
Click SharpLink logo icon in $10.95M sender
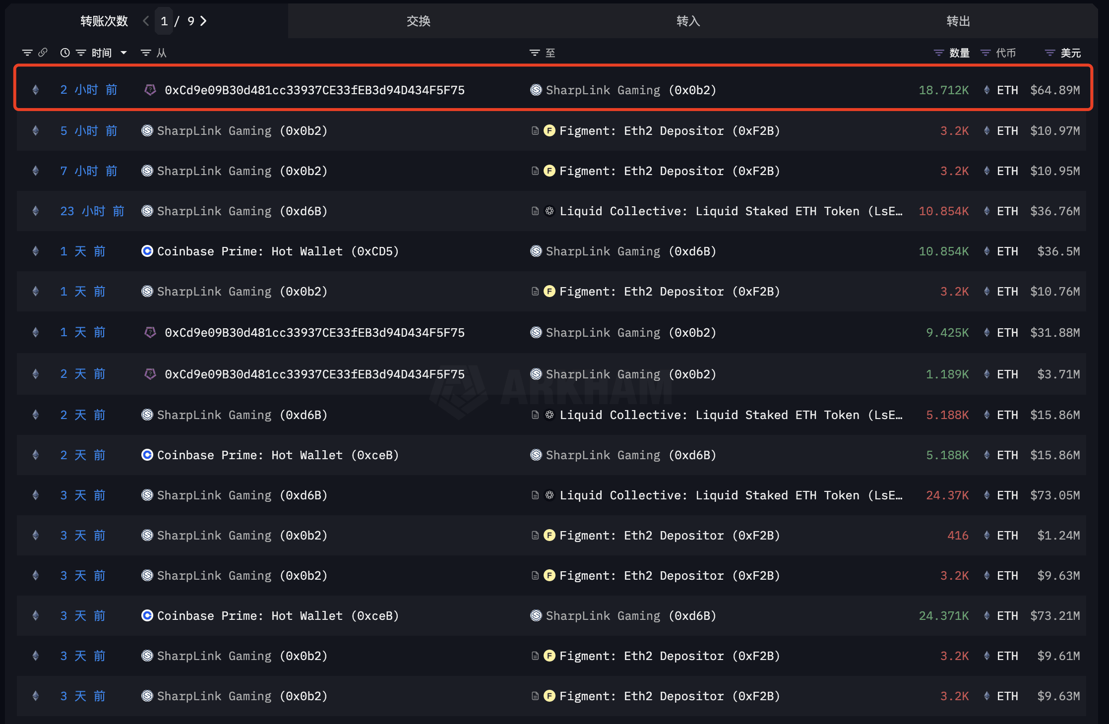pyautogui.click(x=147, y=171)
